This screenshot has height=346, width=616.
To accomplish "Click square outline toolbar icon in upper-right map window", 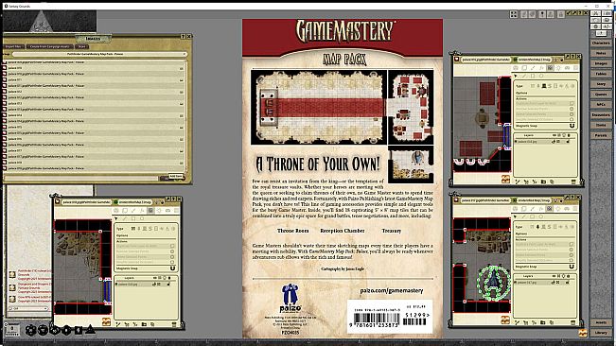I will tap(524, 68).
